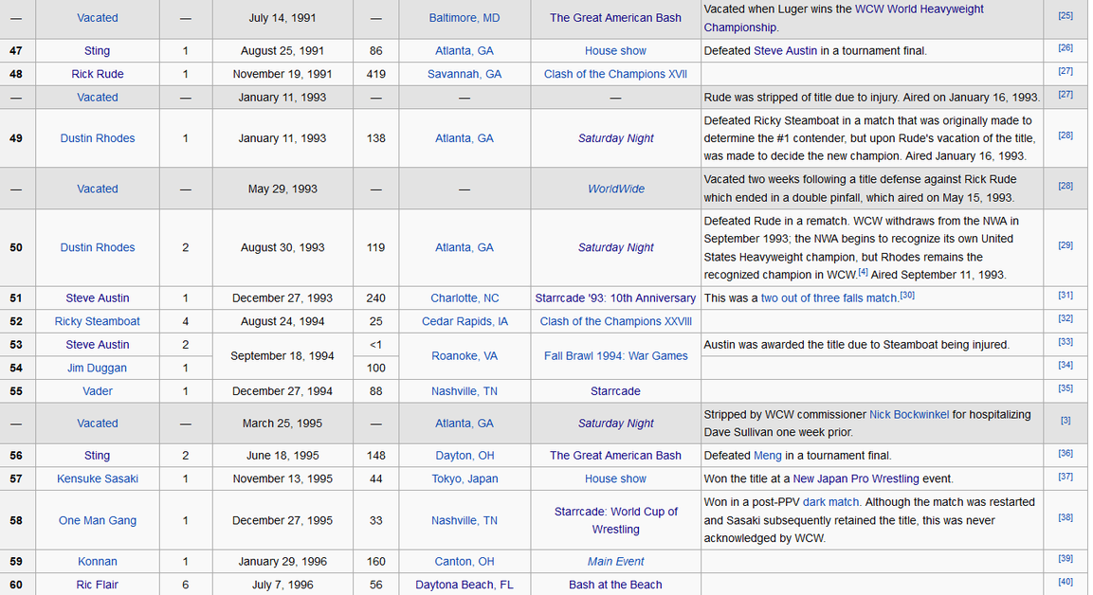Select the 419 days value
Viewport: 1093px width, 595px height.
375,74
